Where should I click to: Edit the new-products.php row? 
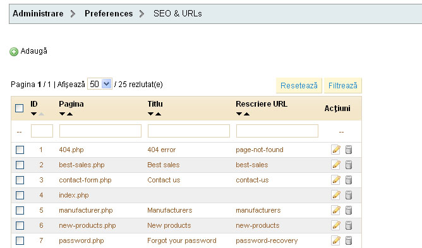coord(335,225)
